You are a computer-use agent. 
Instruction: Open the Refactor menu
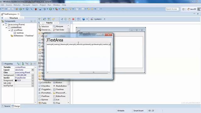point(17,5)
